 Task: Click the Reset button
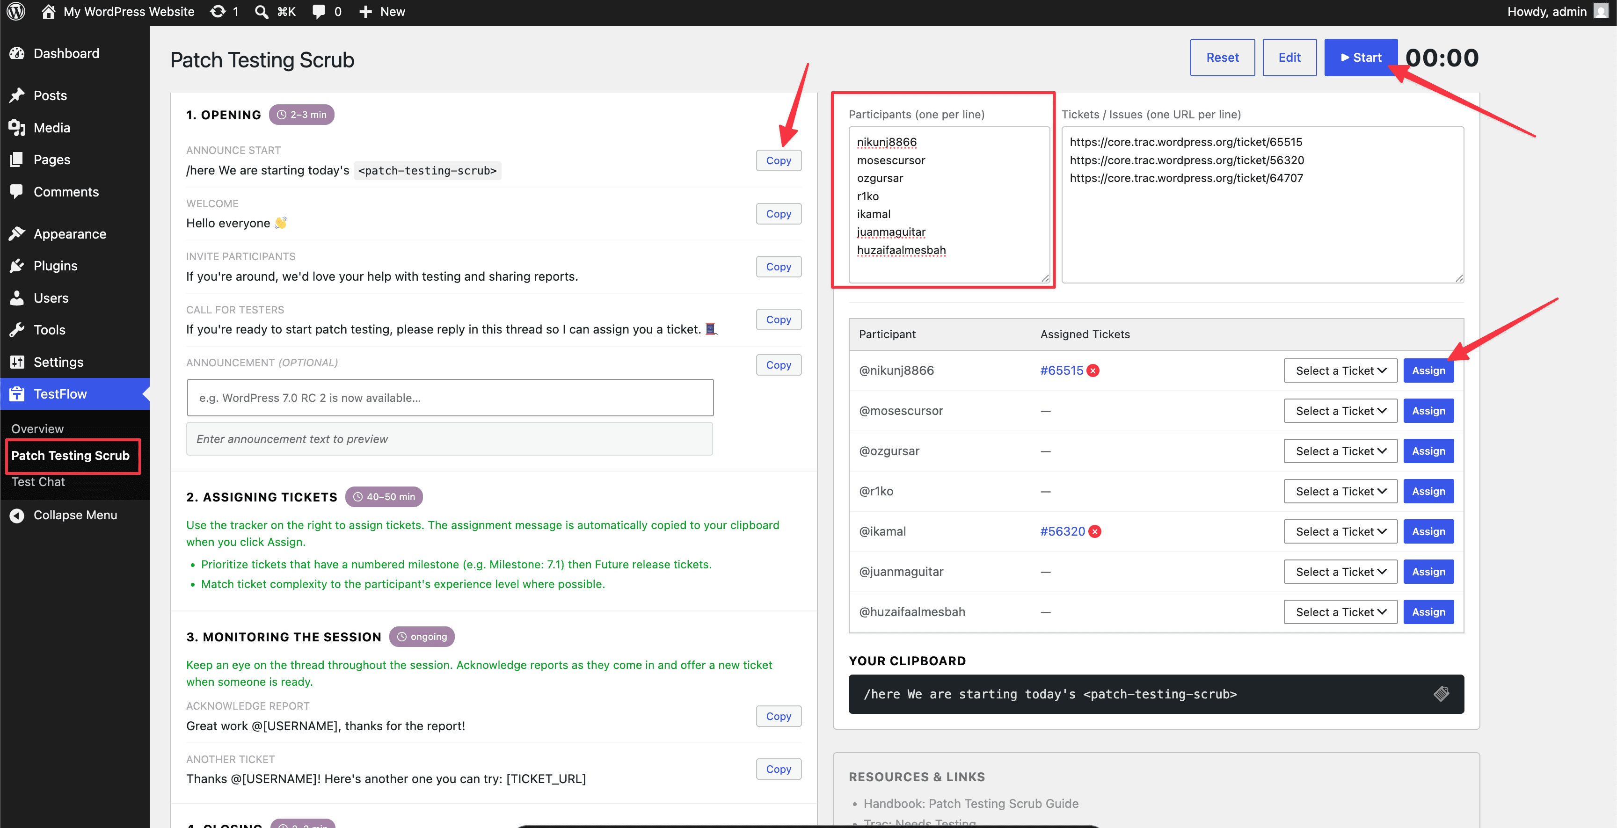[x=1222, y=57]
